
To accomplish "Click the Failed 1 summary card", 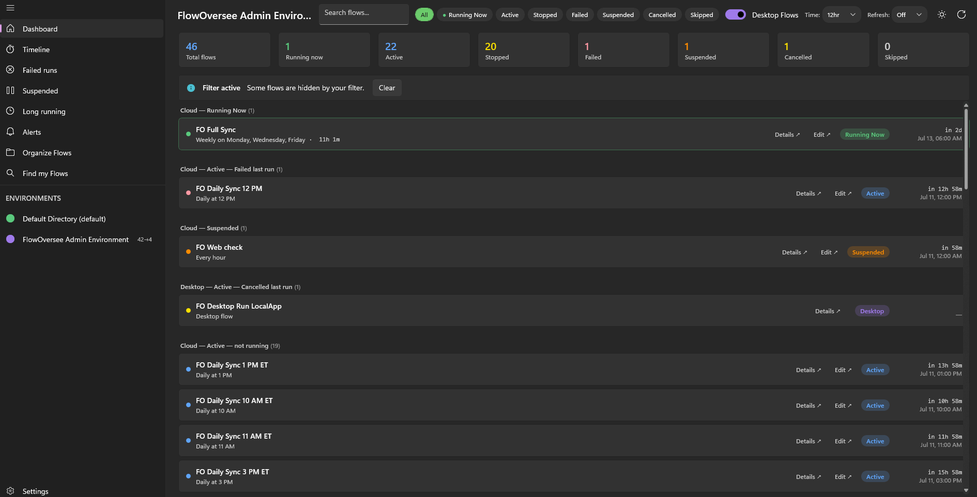I will pos(623,50).
